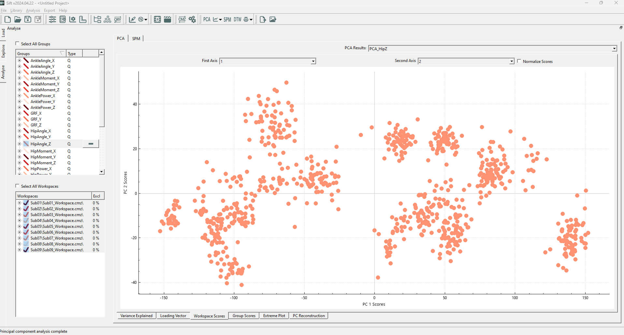Open the balance scale dropdown icon

pos(248,20)
